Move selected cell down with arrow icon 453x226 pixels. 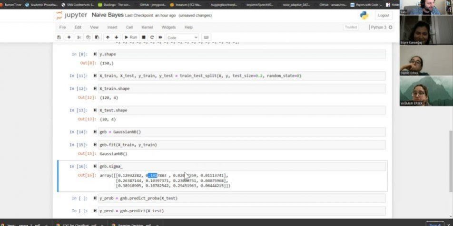(116, 37)
